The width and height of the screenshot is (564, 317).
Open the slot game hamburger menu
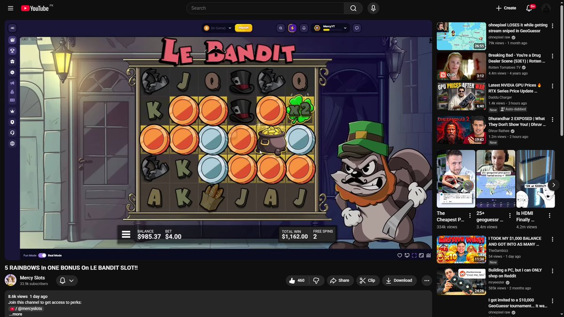pos(126,234)
